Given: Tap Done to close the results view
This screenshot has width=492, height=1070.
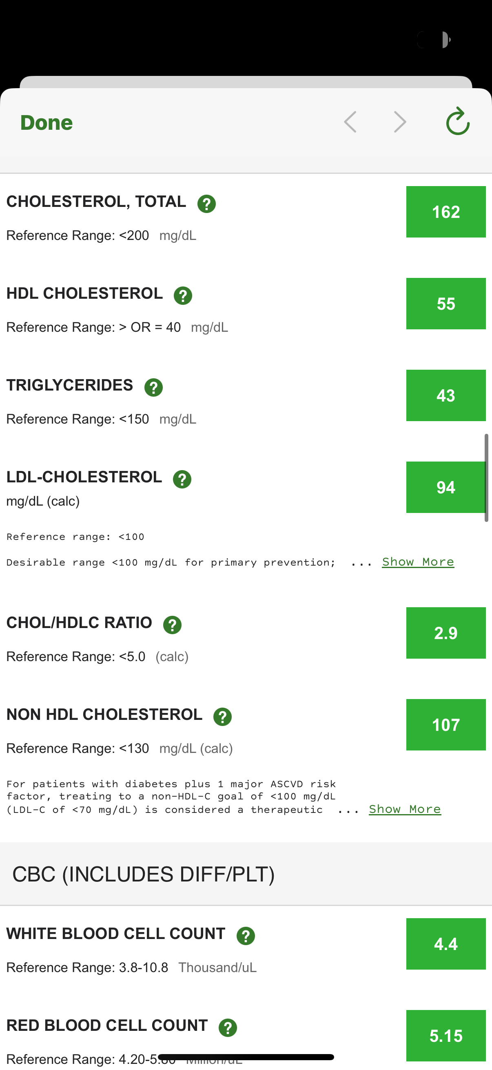Looking at the screenshot, I should (47, 123).
